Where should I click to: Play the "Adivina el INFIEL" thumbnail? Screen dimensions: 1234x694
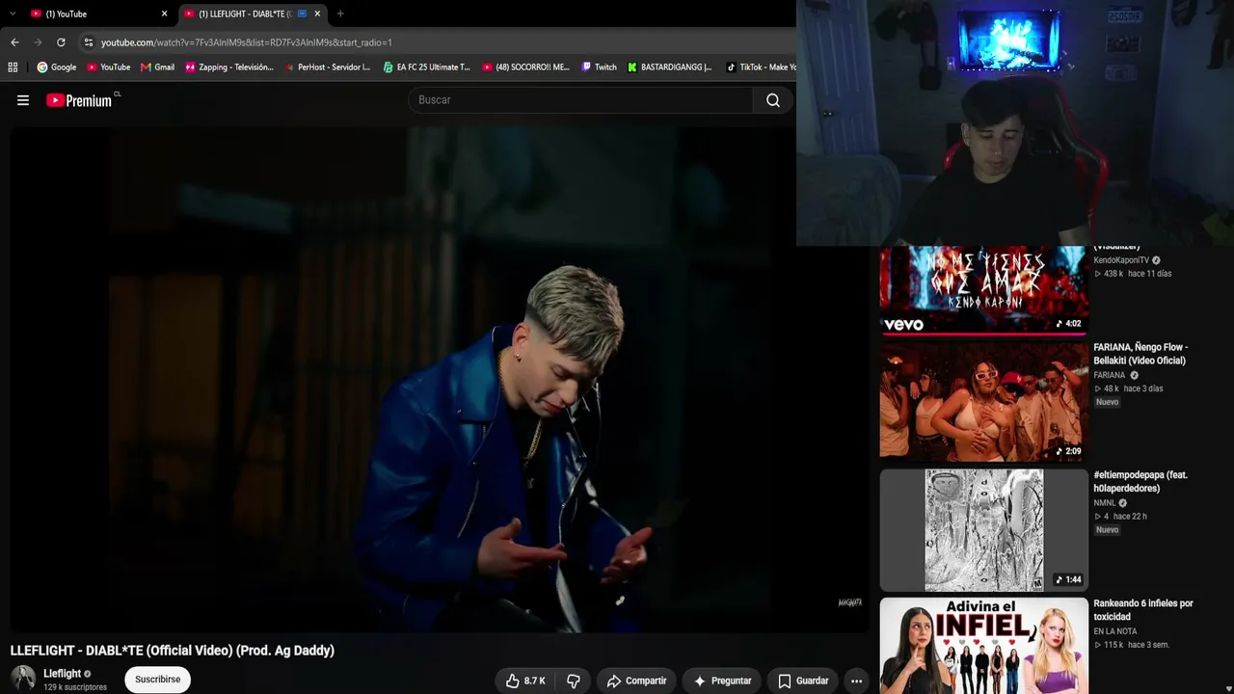tap(983, 646)
